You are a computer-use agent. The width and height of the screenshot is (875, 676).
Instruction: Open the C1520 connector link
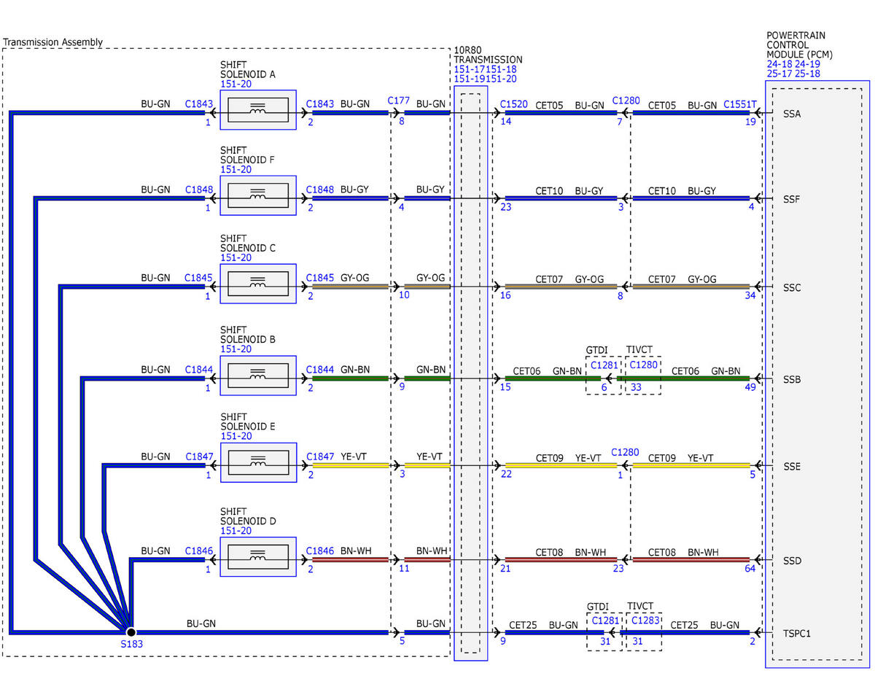pos(514,104)
